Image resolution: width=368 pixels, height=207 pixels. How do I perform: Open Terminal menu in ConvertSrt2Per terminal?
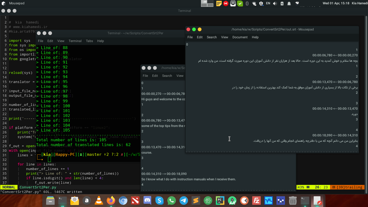point(75,41)
